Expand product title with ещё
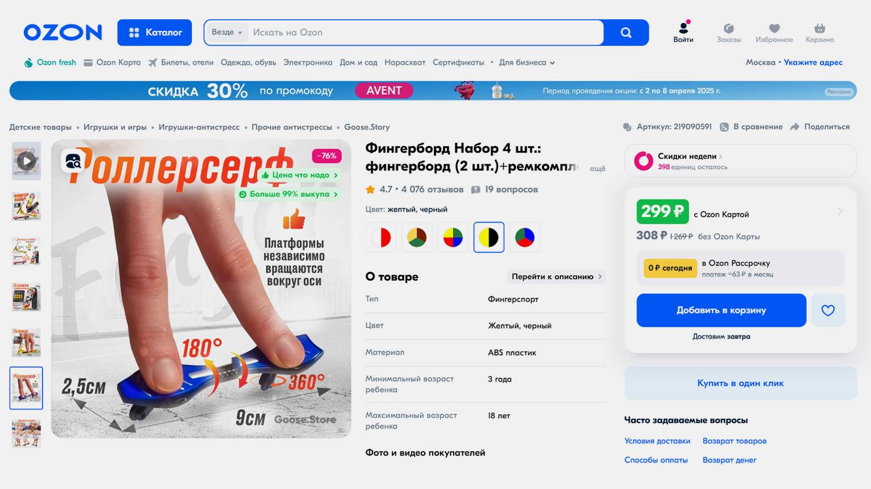 point(597,168)
